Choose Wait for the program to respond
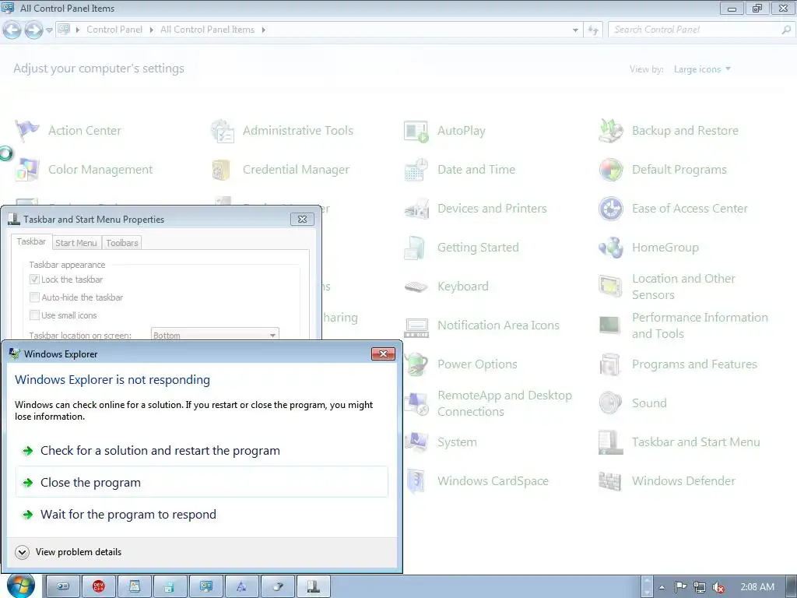This screenshot has width=797, height=598. tap(202, 515)
